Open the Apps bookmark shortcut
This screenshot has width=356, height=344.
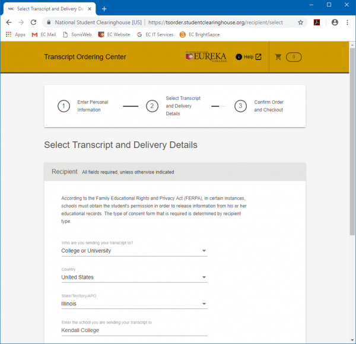tap(15, 34)
